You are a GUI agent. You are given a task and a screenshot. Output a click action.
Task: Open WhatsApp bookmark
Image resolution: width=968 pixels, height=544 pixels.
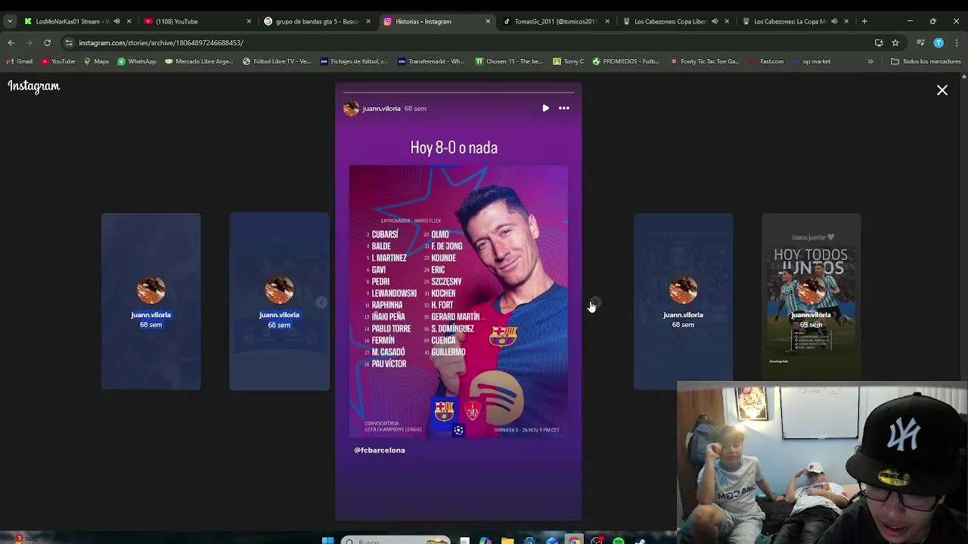click(137, 61)
